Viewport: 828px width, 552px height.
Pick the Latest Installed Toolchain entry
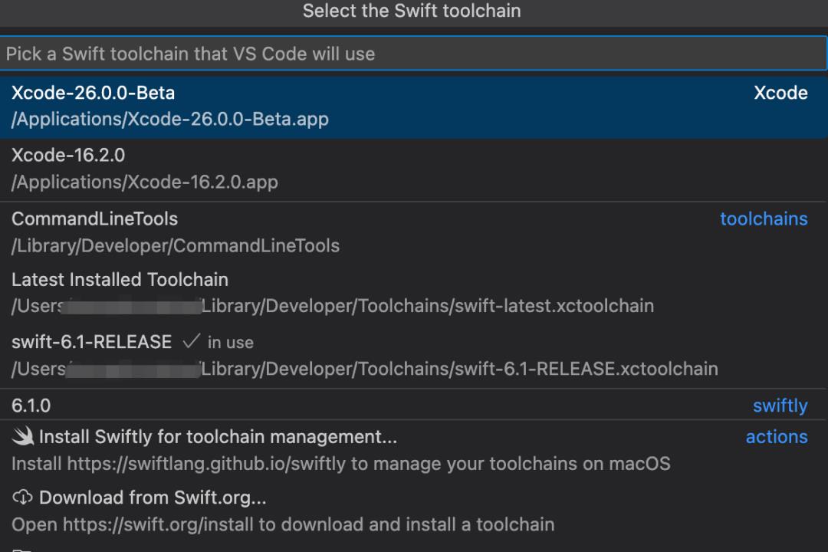coord(414,293)
